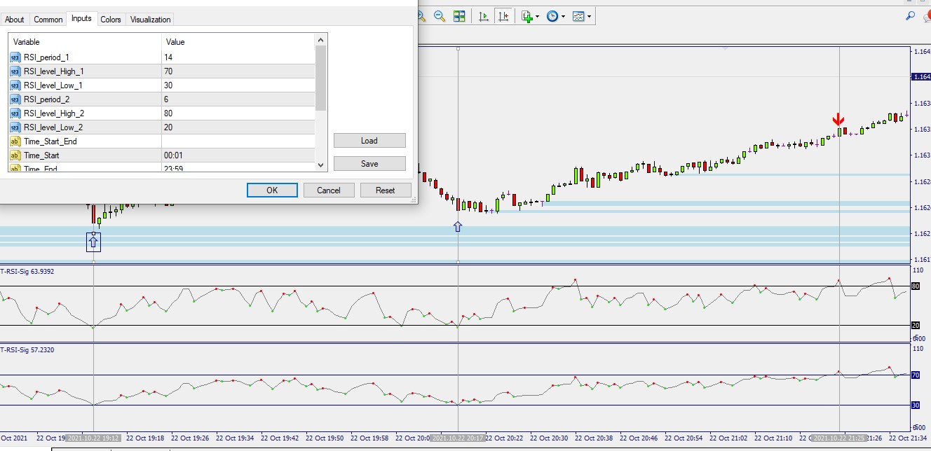931x451 pixels.
Task: Click the 30 level label in lower RSI panel
Action: tap(916, 405)
